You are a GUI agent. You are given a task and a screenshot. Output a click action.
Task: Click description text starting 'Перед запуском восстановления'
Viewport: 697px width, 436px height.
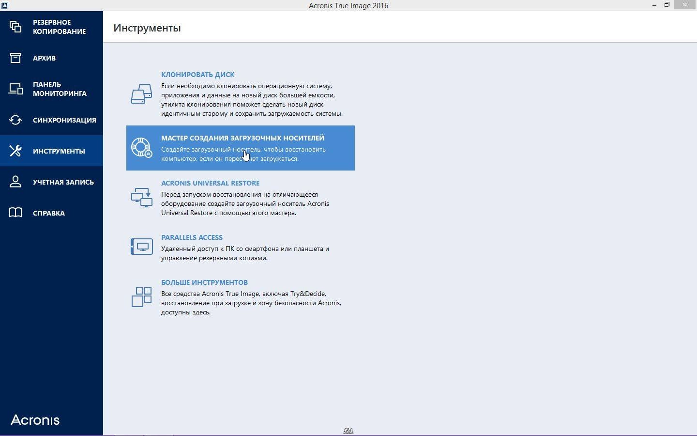tap(245, 203)
